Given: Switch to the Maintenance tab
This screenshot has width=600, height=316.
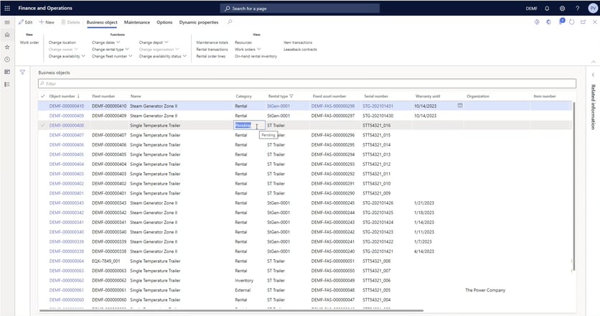Looking at the screenshot, I should 137,22.
